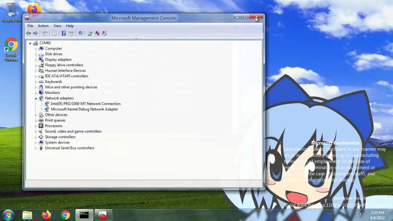Viewport: 393px width, 221px height.
Task: Maximize the Microsoft Management Console window
Action: [x=245, y=17]
